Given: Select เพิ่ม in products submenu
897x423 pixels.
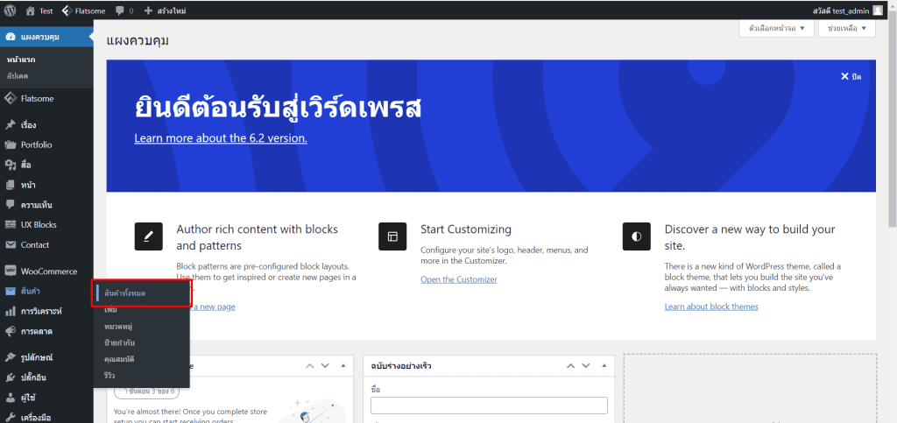Looking at the screenshot, I should 111,310.
